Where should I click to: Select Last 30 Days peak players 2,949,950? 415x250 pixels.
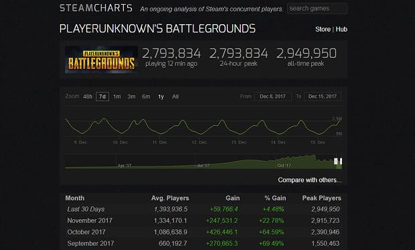[325, 209]
